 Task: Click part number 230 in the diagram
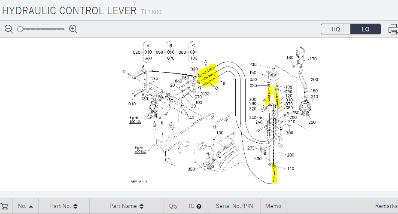coord(253,64)
